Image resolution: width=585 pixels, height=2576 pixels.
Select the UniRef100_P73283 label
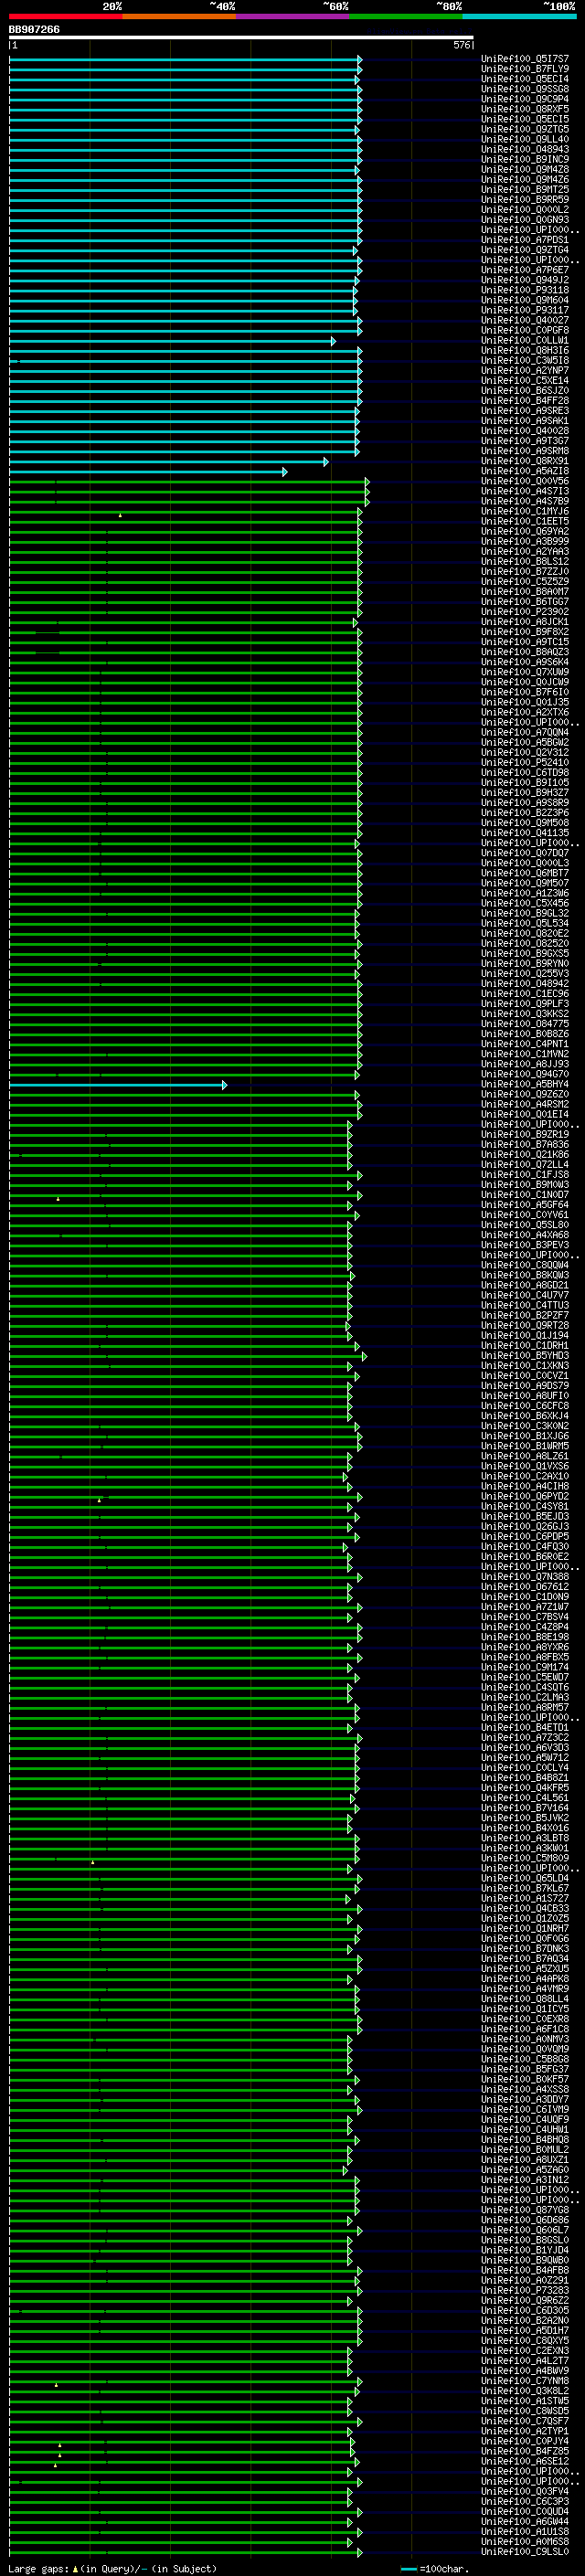(x=525, y=2290)
